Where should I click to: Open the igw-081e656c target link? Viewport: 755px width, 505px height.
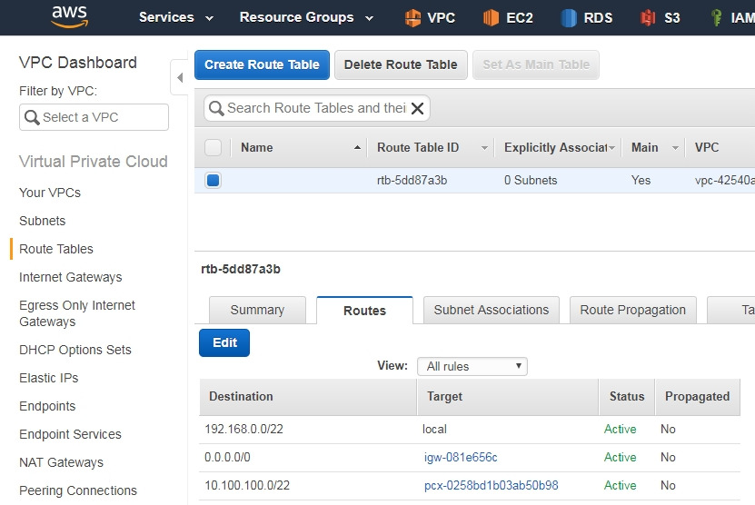coord(461,458)
